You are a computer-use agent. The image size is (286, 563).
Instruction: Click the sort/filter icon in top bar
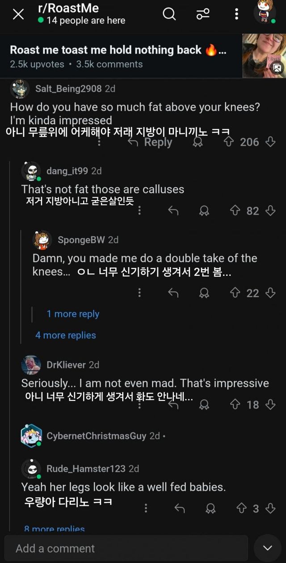[202, 14]
